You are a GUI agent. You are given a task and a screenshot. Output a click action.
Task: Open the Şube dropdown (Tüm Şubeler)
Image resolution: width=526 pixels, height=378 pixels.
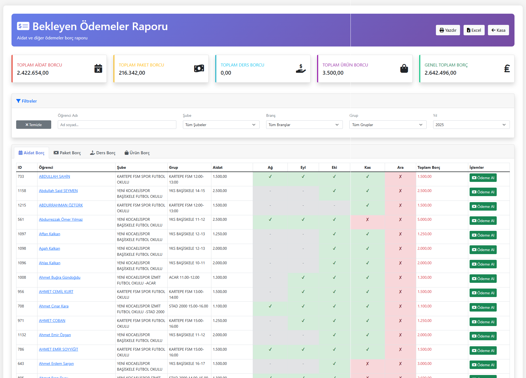221,125
